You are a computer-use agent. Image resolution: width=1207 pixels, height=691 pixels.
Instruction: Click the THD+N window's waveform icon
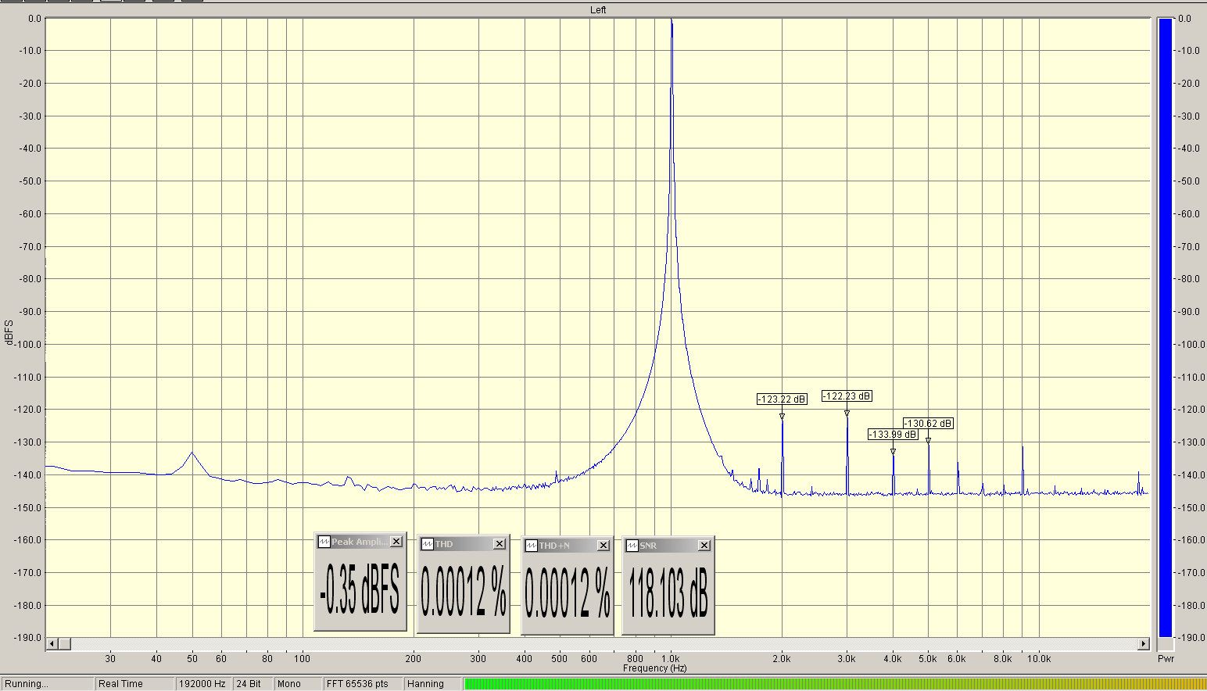[532, 546]
